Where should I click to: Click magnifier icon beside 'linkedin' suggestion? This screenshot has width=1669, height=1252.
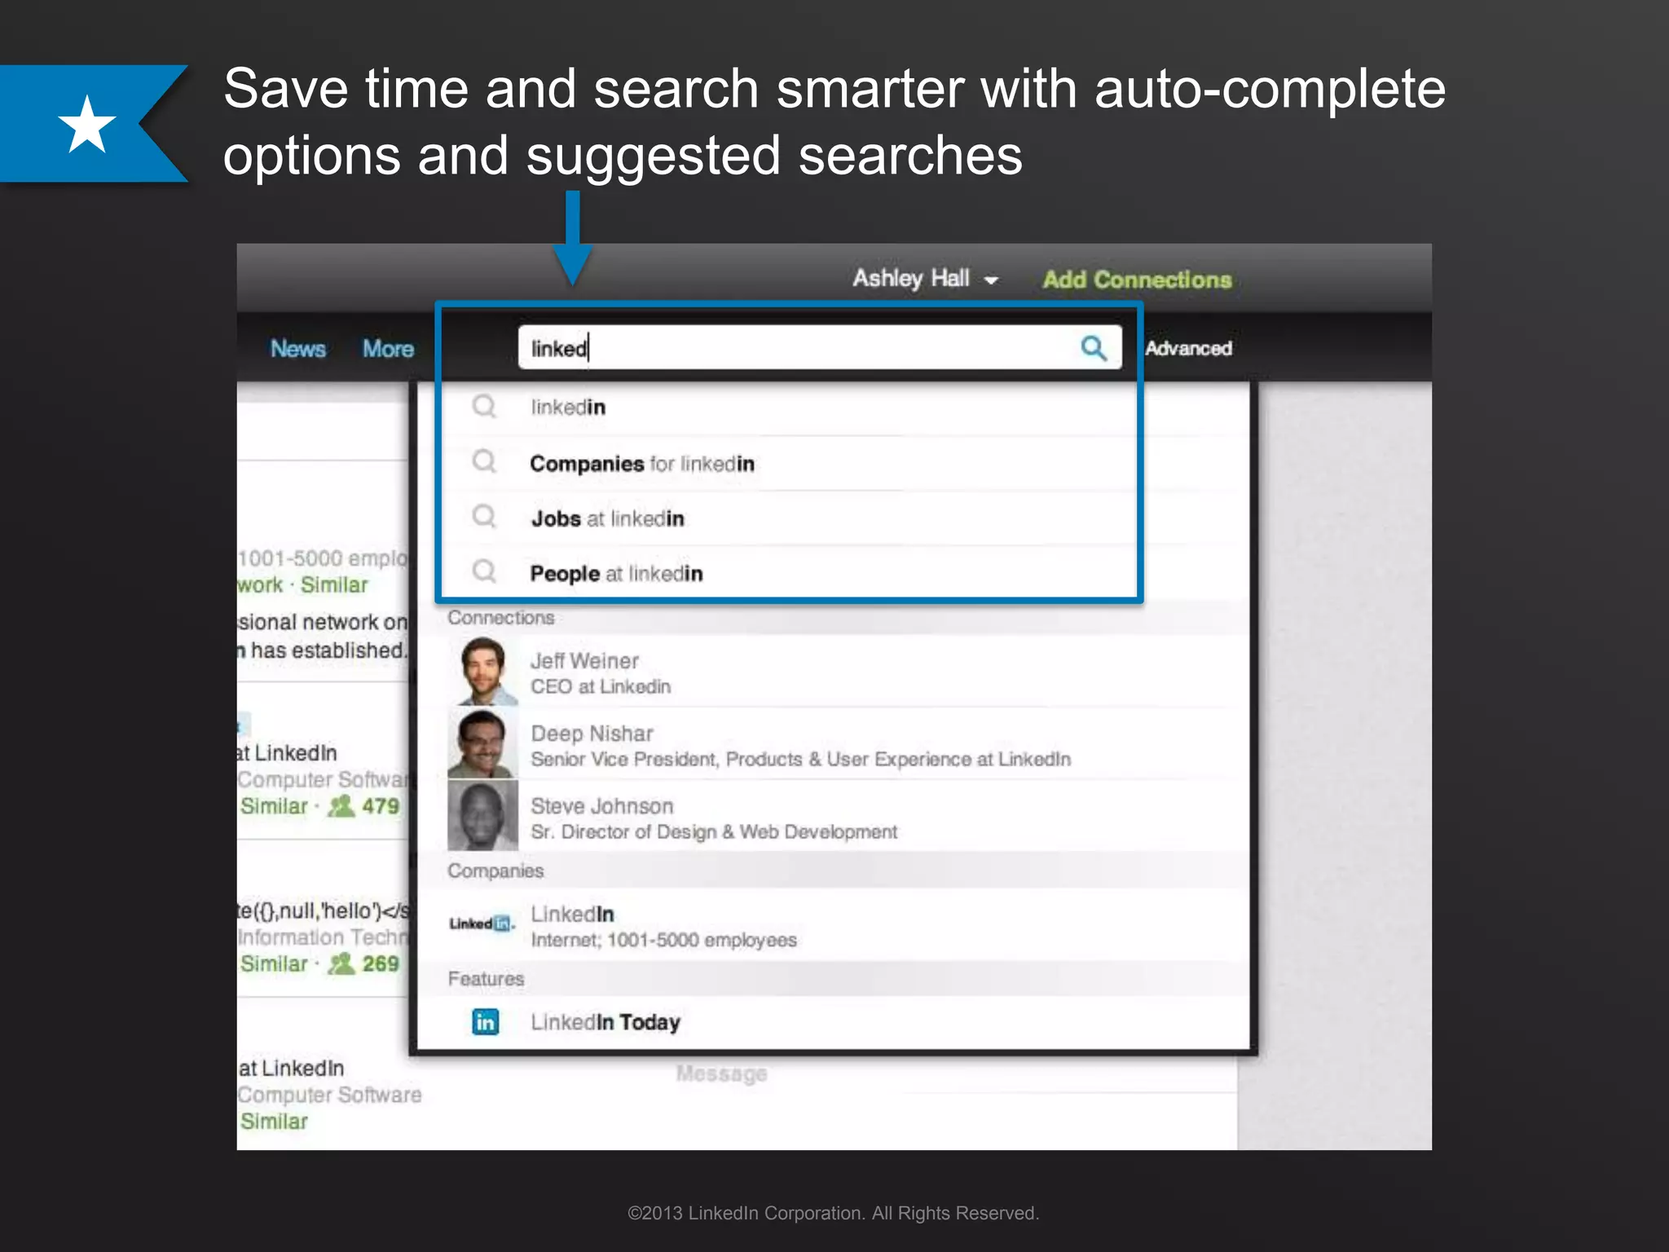(x=484, y=406)
